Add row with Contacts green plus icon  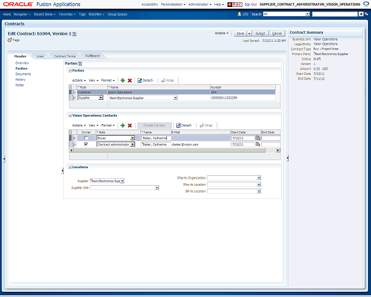[122, 125]
